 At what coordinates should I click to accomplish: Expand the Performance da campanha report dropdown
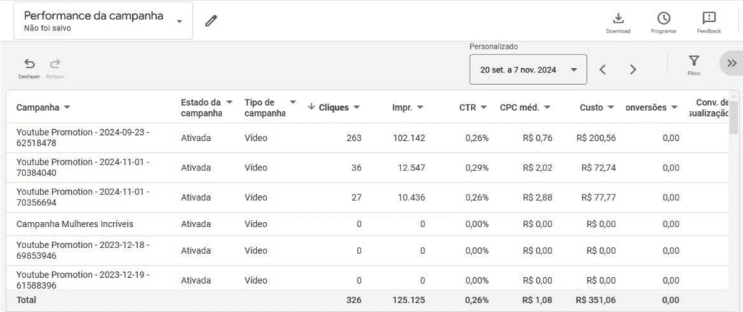[179, 20]
